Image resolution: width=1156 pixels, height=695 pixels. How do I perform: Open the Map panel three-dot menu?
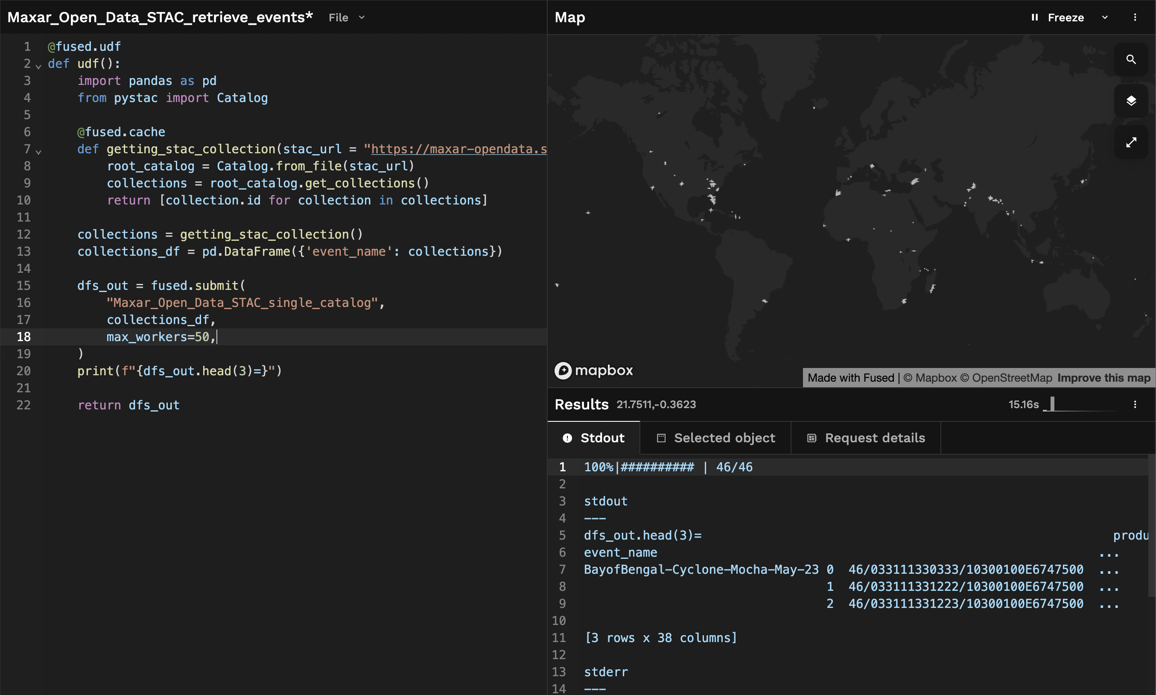tap(1135, 18)
